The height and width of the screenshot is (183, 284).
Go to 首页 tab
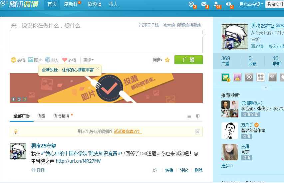52,4
